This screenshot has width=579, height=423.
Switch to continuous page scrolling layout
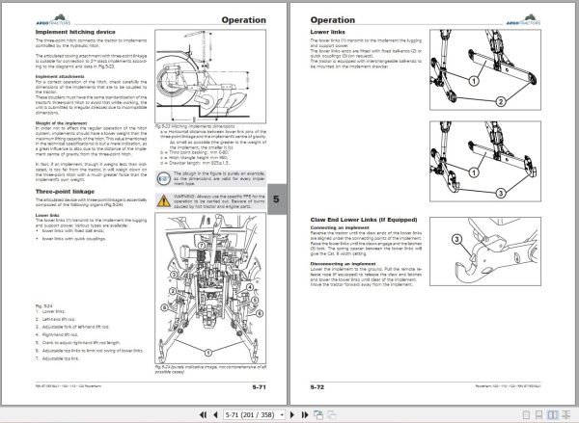(539, 415)
